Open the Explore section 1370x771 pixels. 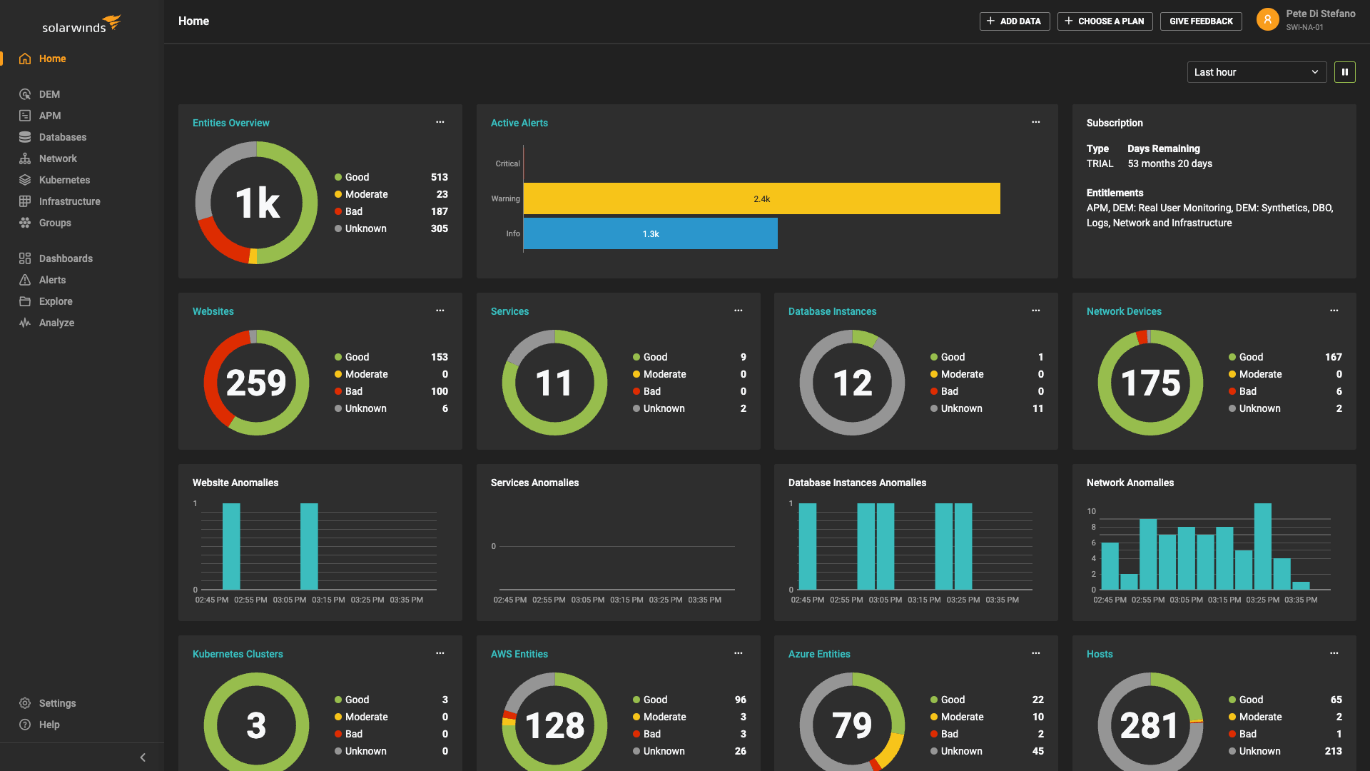pos(54,301)
